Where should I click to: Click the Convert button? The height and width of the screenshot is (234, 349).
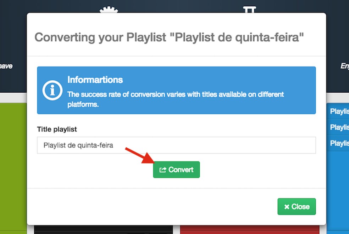tap(176, 170)
